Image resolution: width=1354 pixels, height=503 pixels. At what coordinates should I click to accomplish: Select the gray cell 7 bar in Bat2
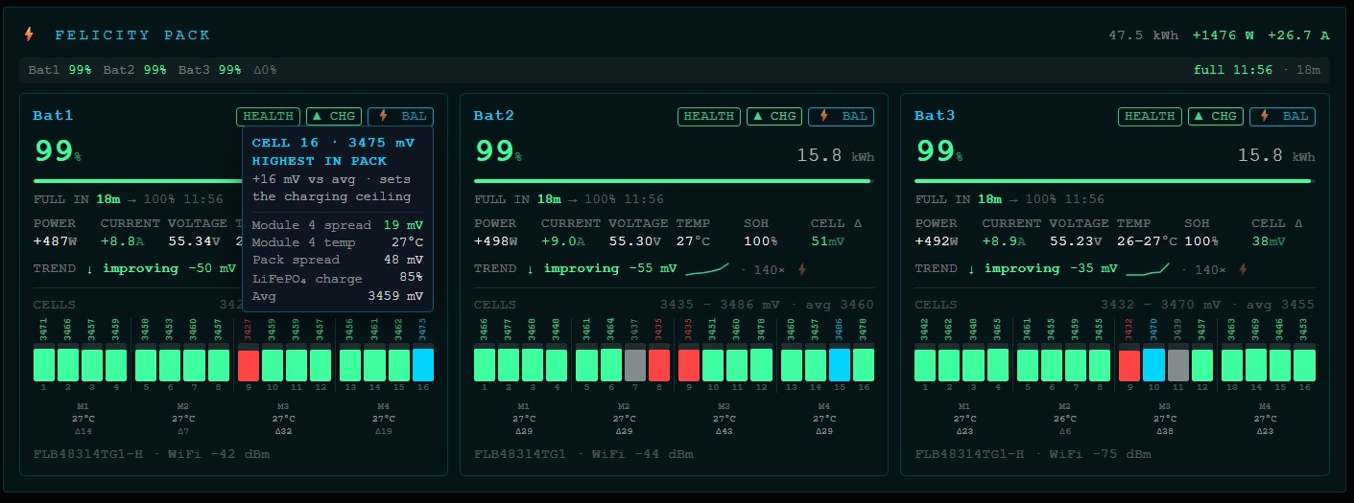click(635, 365)
